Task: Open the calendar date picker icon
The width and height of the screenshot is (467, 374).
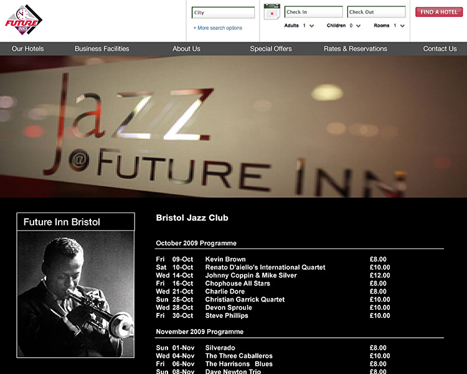Action: pyautogui.click(x=272, y=11)
